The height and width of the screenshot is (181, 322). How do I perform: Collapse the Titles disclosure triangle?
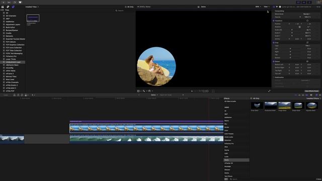point(1,10)
